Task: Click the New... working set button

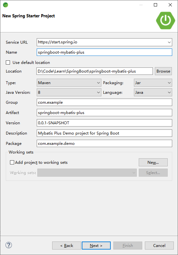Action: 153,162
